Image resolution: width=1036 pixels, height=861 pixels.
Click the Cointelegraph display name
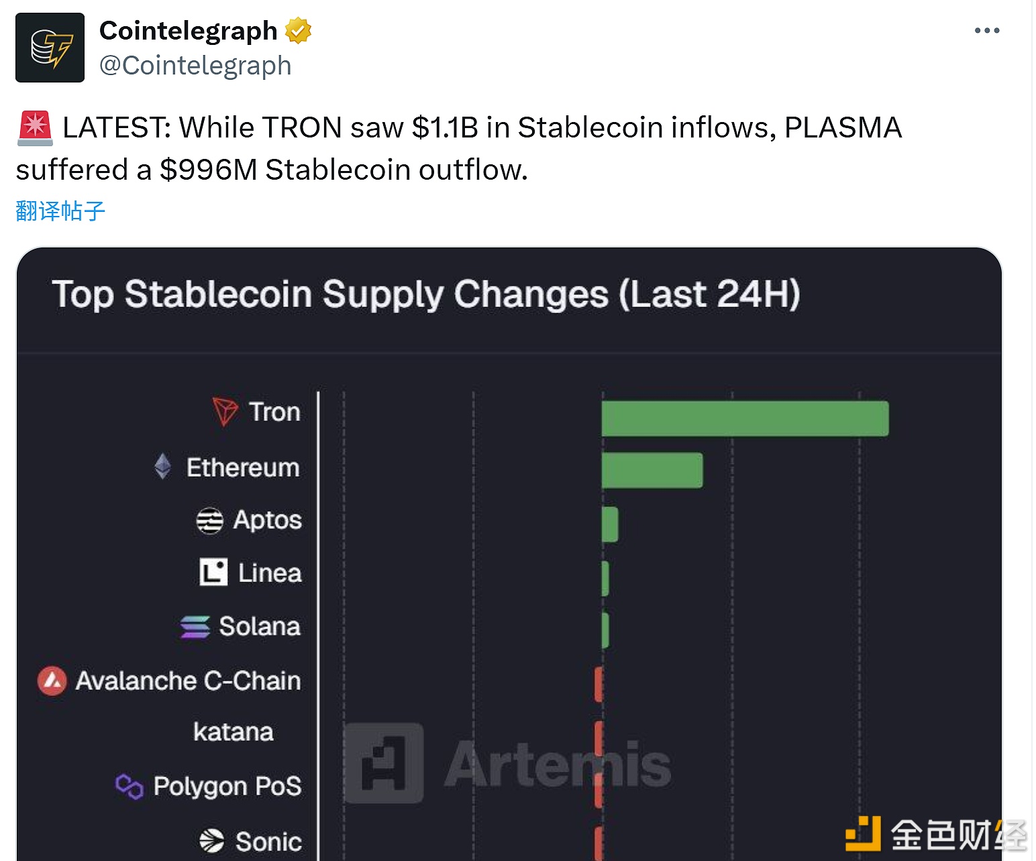188,31
